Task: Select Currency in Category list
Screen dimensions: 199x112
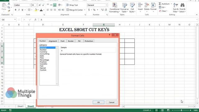Action: (x=44, y=52)
